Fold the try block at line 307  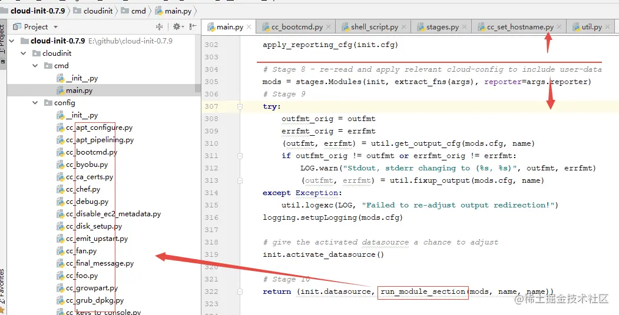(x=240, y=106)
